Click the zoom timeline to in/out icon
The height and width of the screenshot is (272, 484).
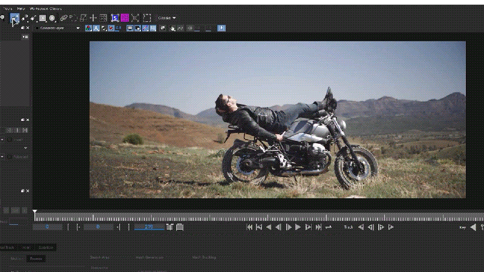[x=170, y=227]
